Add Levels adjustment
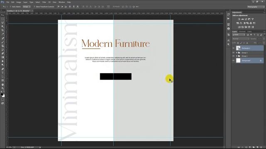The image size is (266, 149). [x=242, y=19]
